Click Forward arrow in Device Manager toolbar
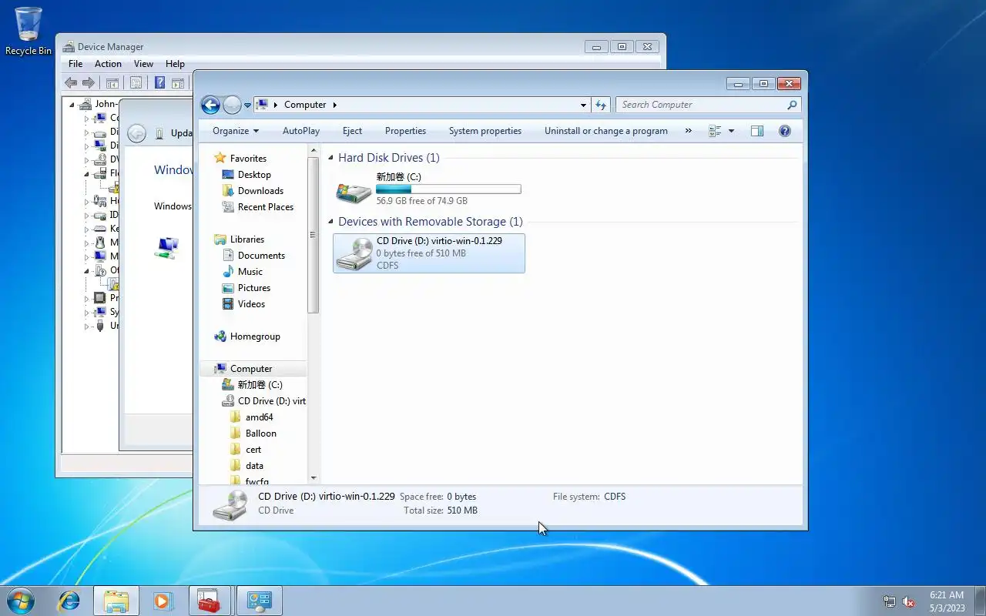986x616 pixels. coord(89,83)
